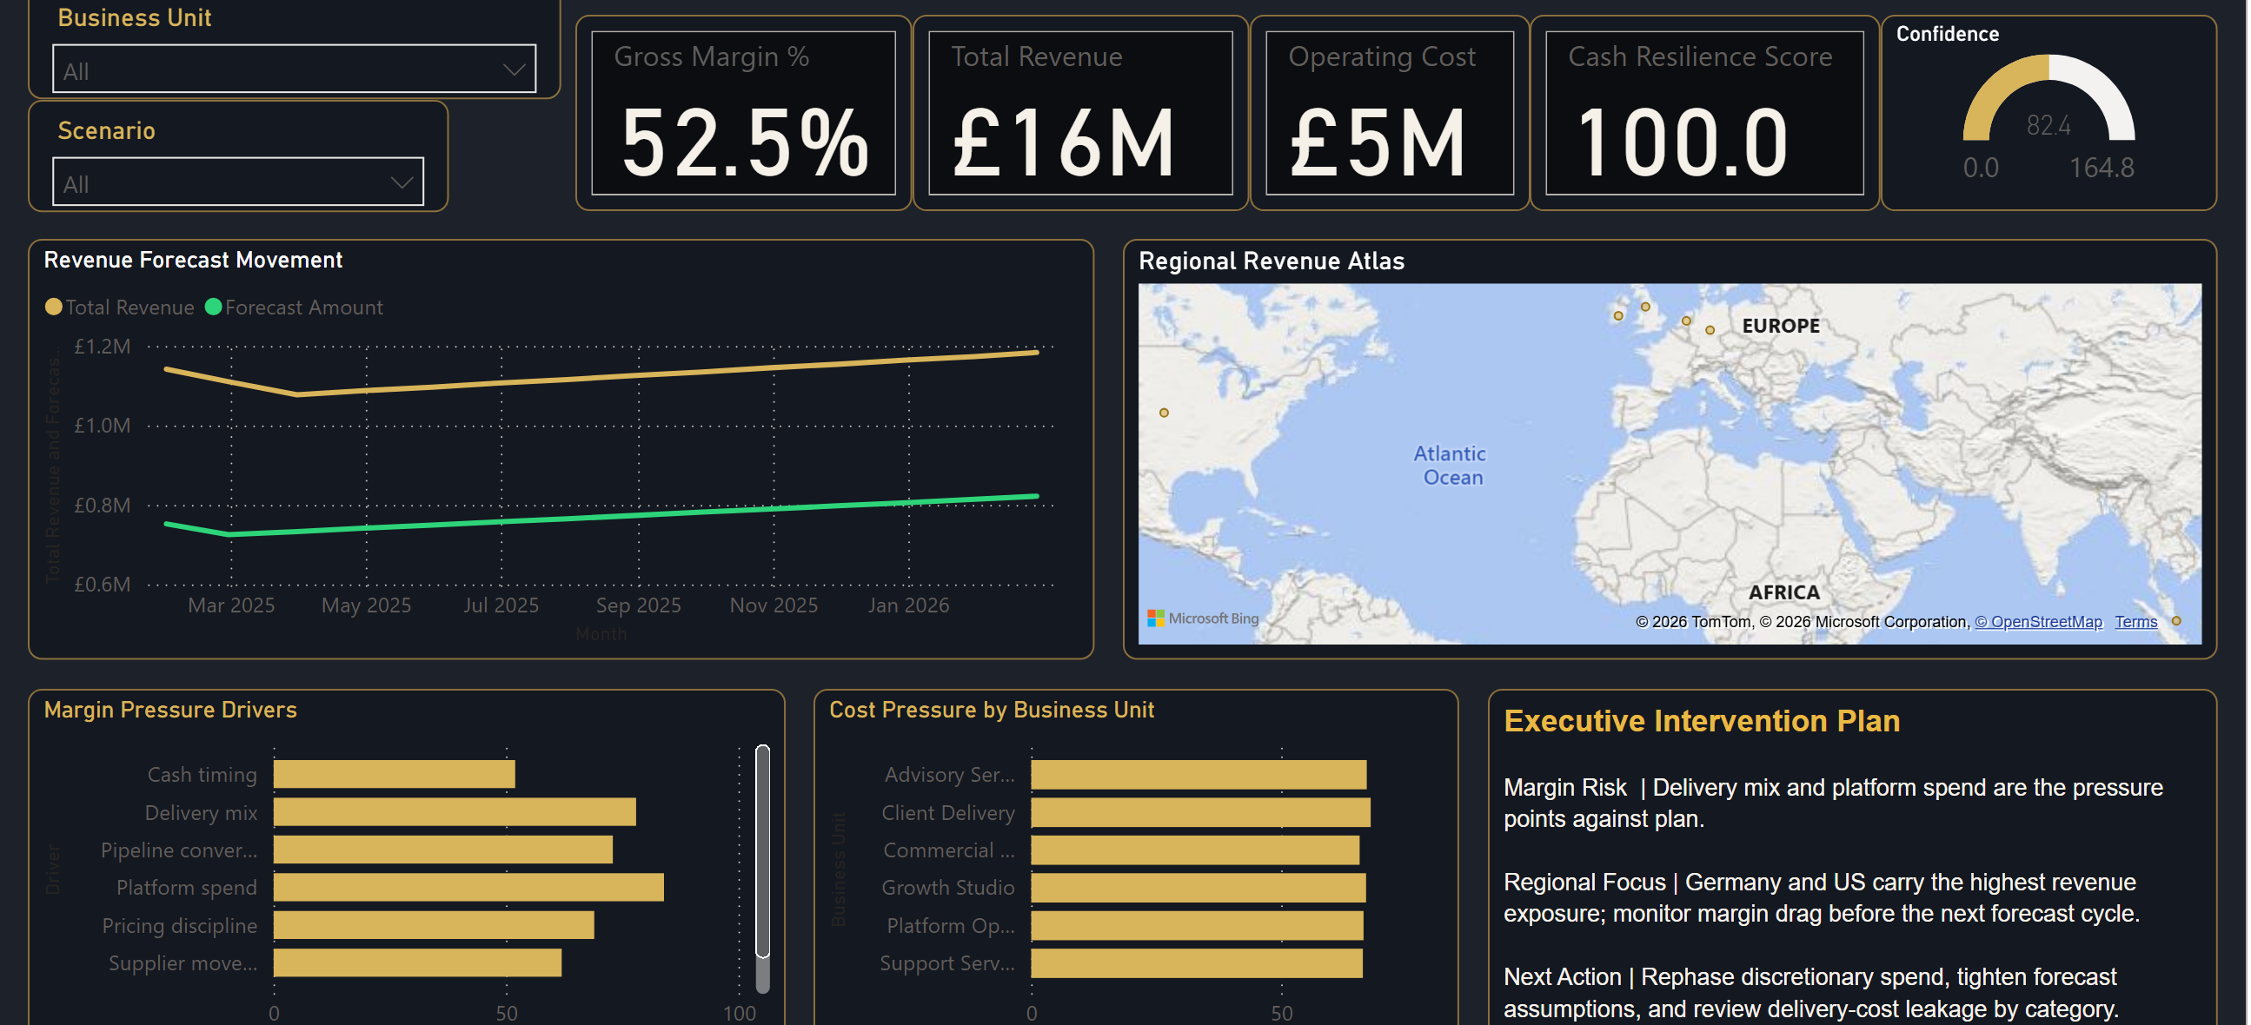Click the Total Revenue legend marker
The width and height of the screenshot is (2251, 1025).
53,307
